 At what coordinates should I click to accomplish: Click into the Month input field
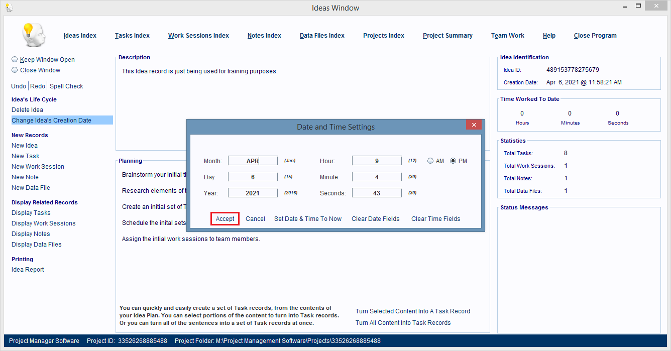pyautogui.click(x=253, y=161)
